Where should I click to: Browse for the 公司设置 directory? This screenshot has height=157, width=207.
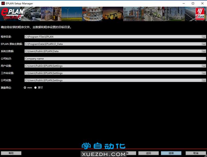coord(204,80)
